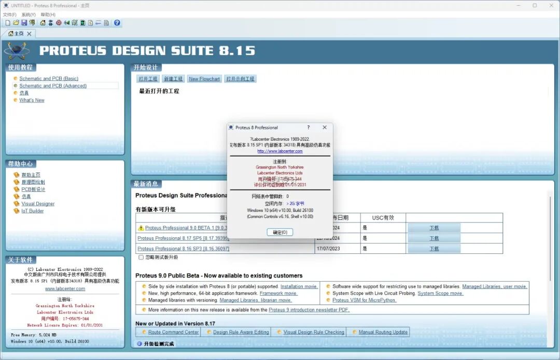Enable the 忽略测试版升级 checkbox

point(141,257)
